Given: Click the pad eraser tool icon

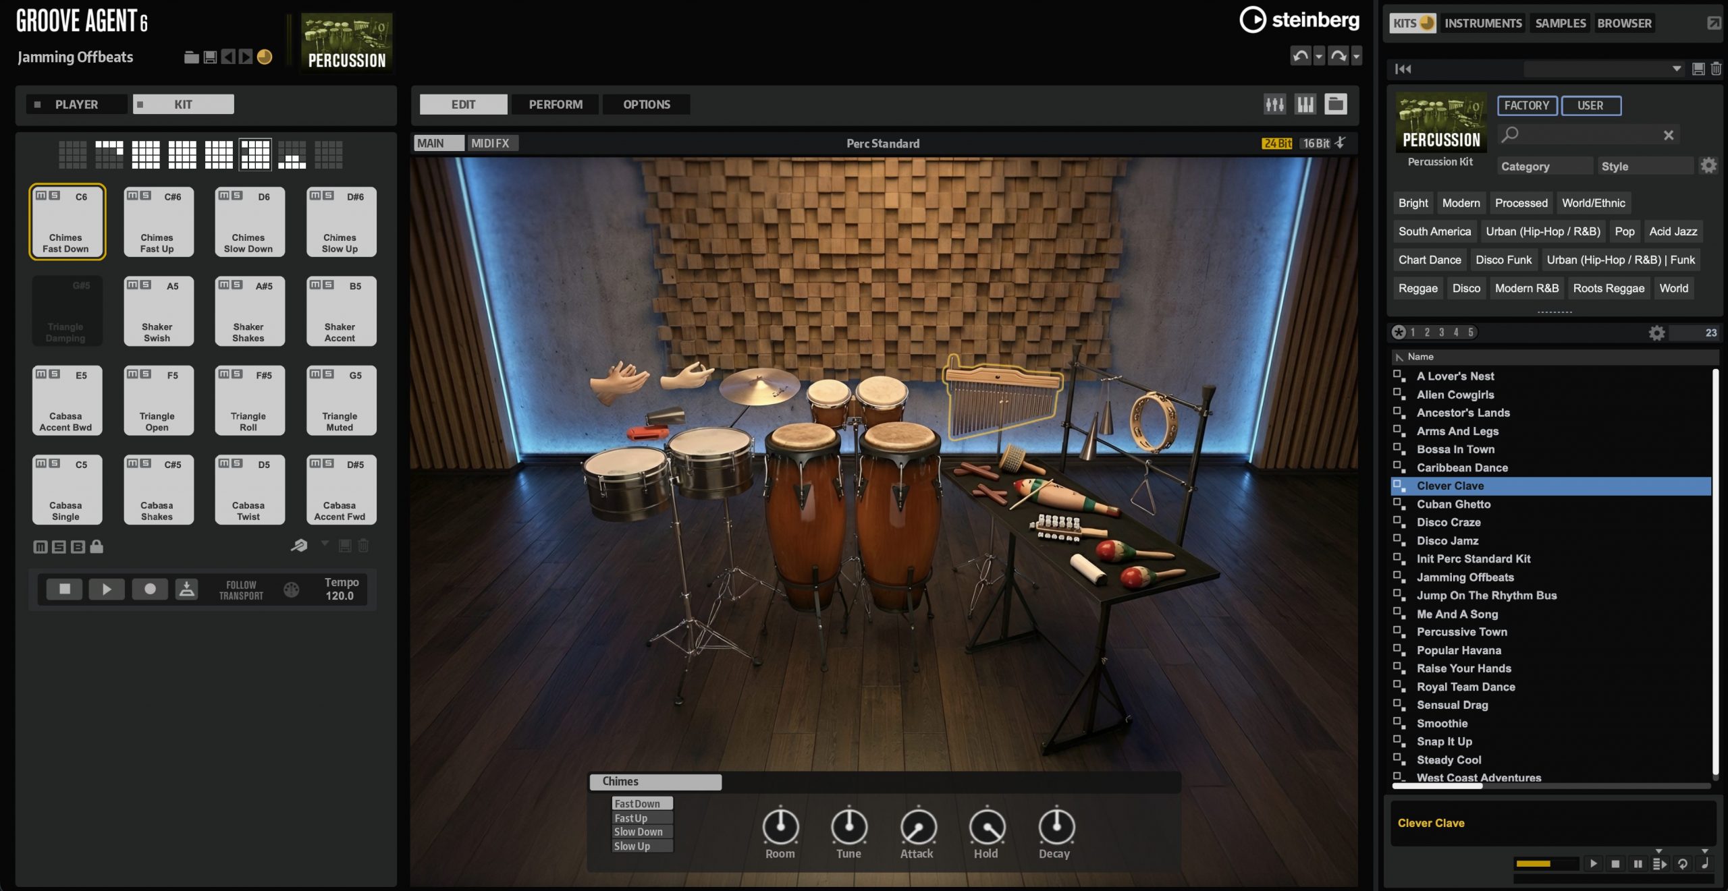Looking at the screenshot, I should (299, 546).
